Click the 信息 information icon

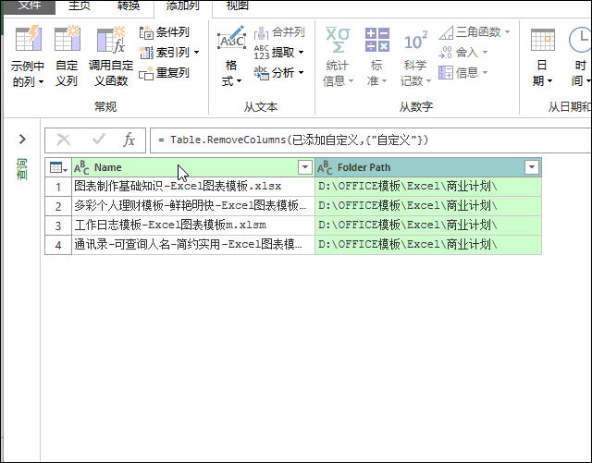coord(446,72)
